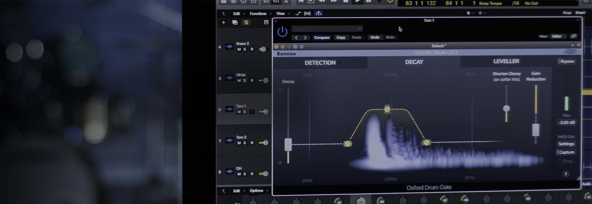
Task: Mute the HiHat track
Action: tap(239, 81)
